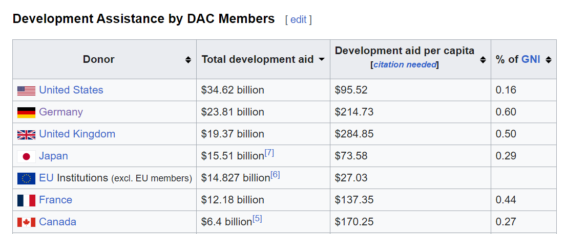Open the GNI link in header
The image size is (587, 234).
pos(531,59)
